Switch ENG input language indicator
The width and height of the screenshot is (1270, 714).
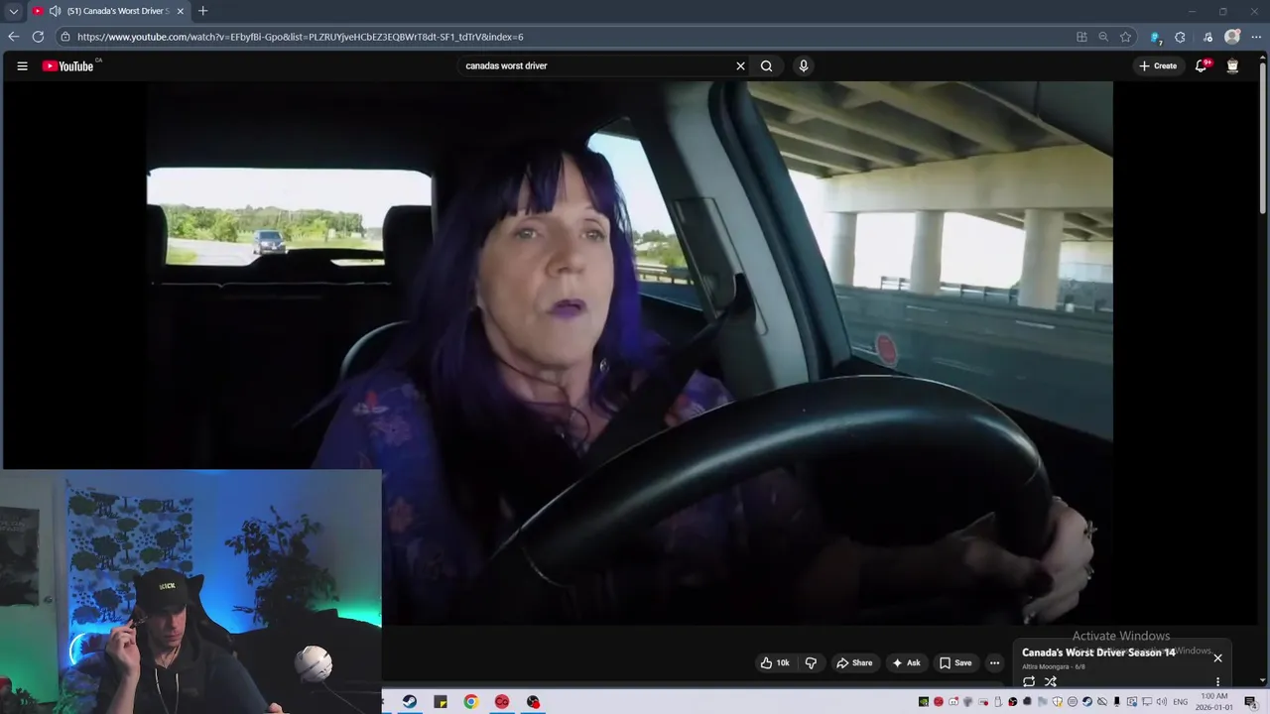(x=1181, y=702)
